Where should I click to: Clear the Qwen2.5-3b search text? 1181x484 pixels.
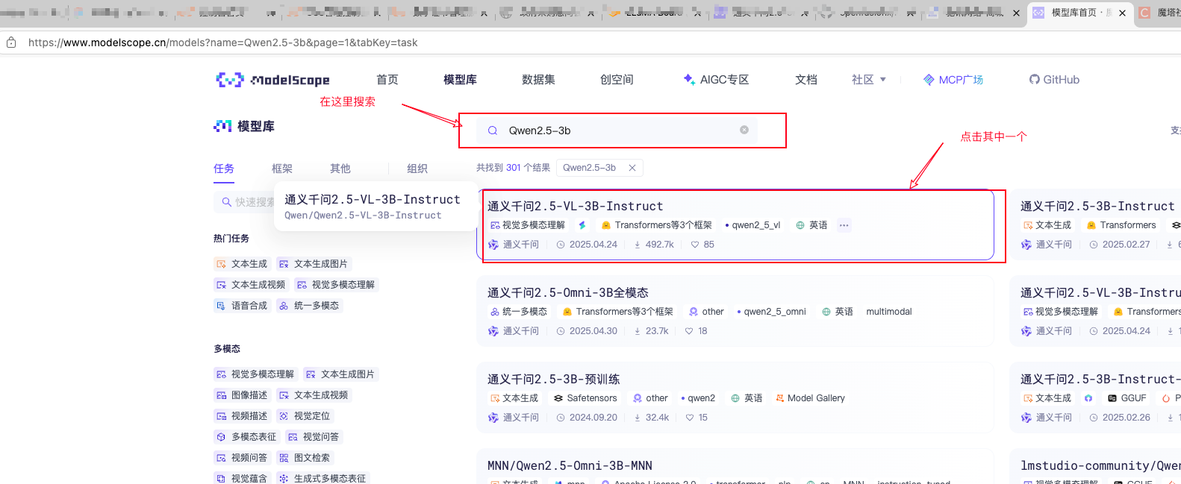[744, 130]
